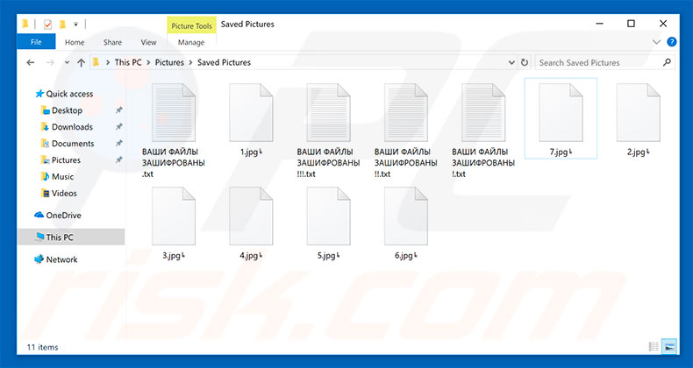Select the 2.jpg file icon
Viewport: 693px width, 368px height.
tap(639, 112)
